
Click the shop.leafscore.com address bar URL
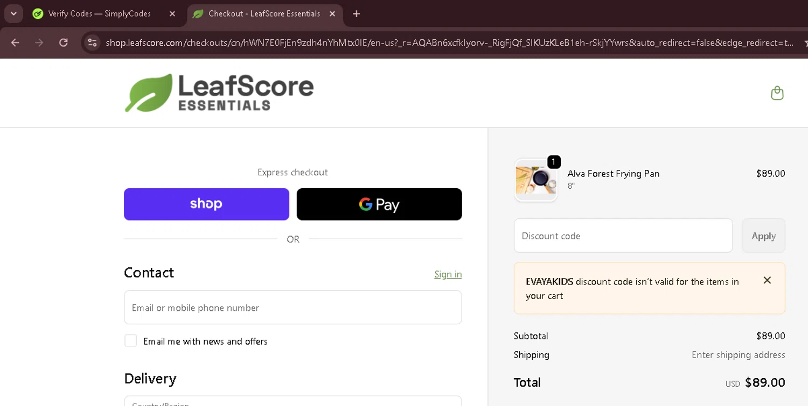(449, 42)
